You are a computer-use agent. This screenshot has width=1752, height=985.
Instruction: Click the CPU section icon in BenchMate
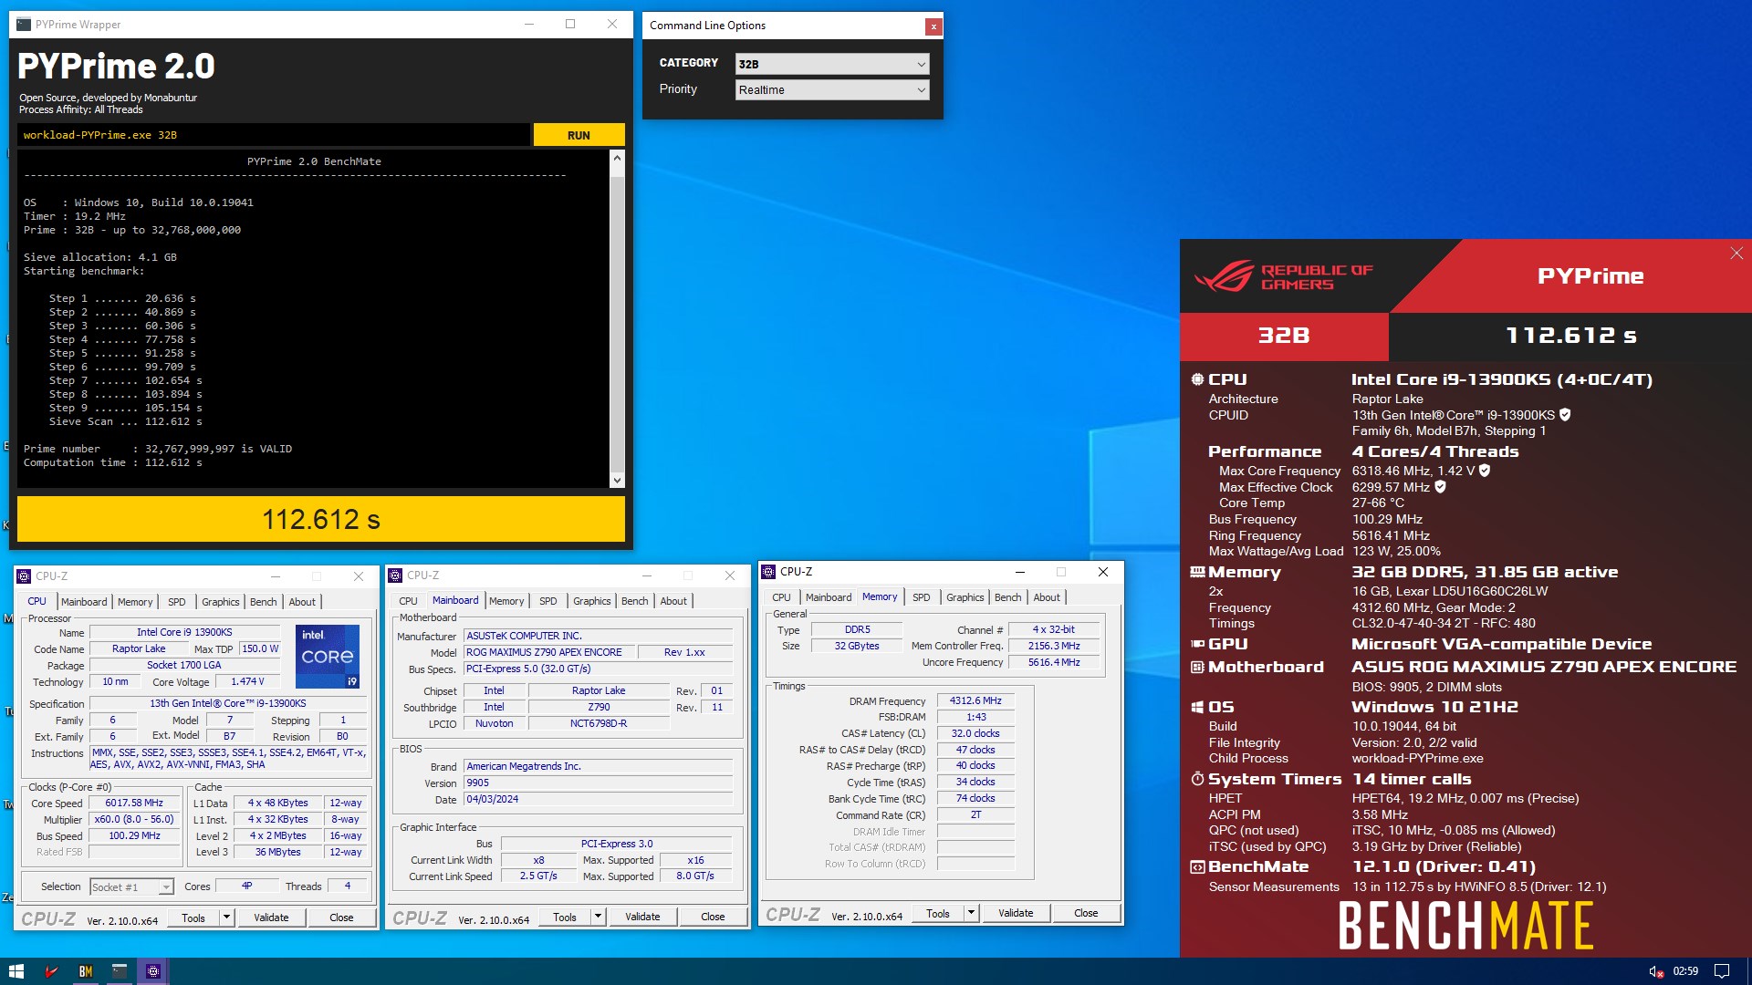[1197, 379]
